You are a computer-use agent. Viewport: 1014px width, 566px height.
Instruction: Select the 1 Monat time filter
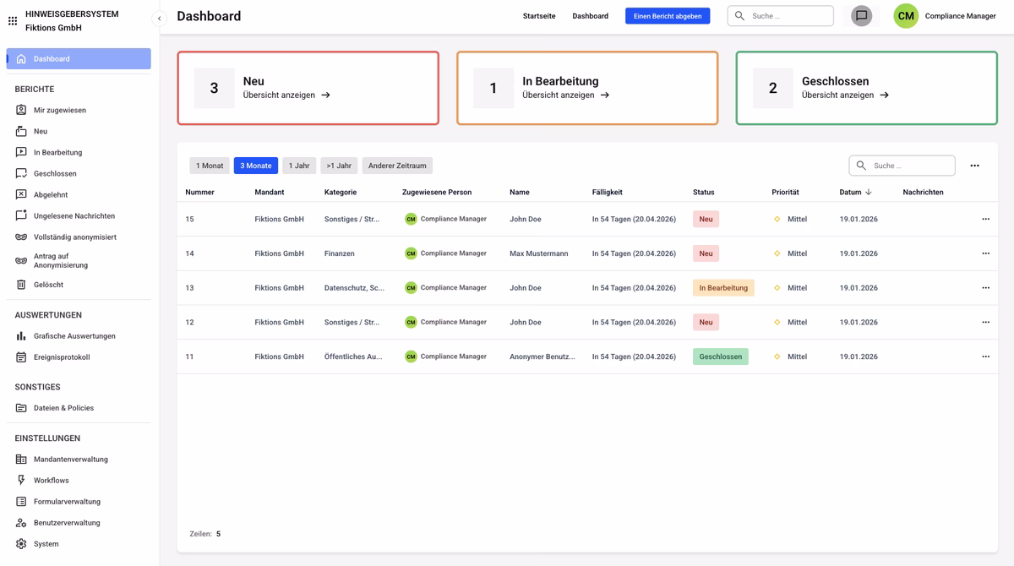pyautogui.click(x=210, y=166)
